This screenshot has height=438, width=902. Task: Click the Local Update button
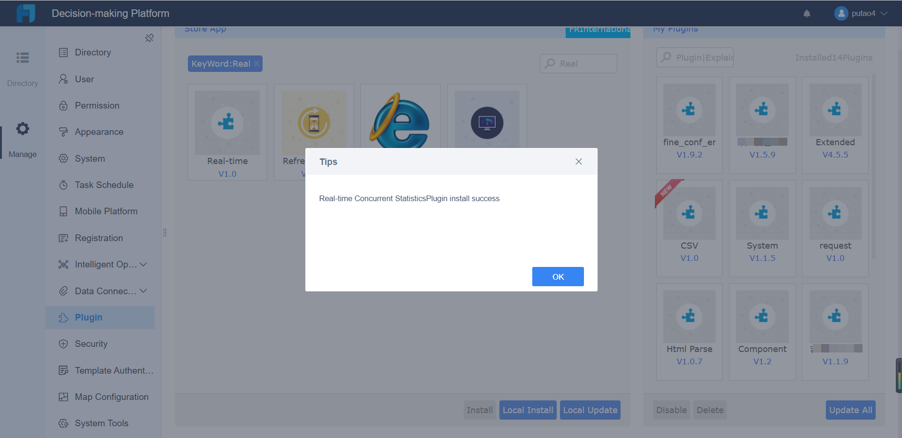click(x=590, y=410)
